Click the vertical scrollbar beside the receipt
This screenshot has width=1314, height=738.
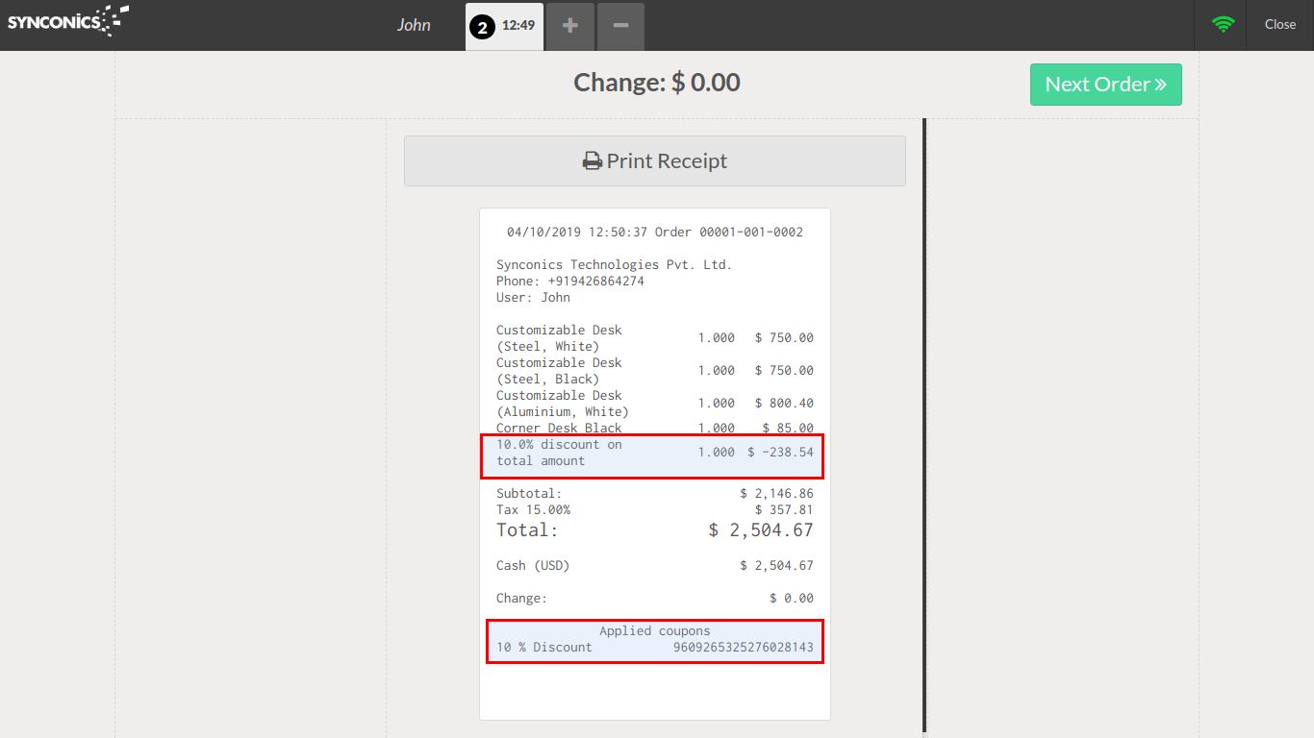click(924, 423)
